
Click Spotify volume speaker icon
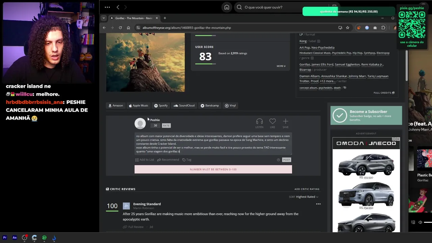(x=420, y=222)
